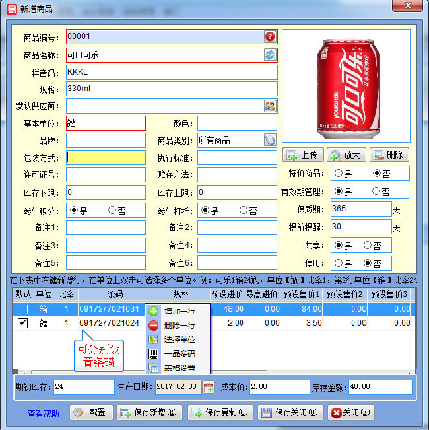Choose 增加一行 from the context menu
429x430 pixels.
(178, 310)
